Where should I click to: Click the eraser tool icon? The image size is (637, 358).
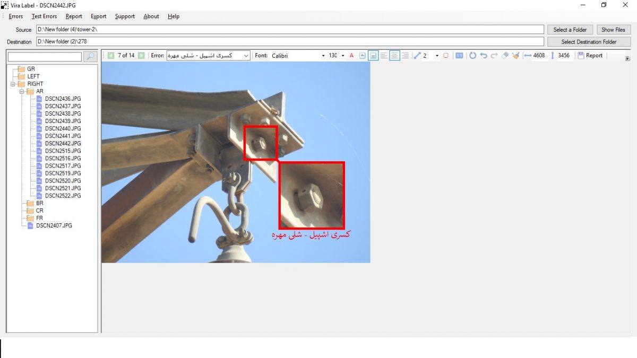tap(505, 56)
